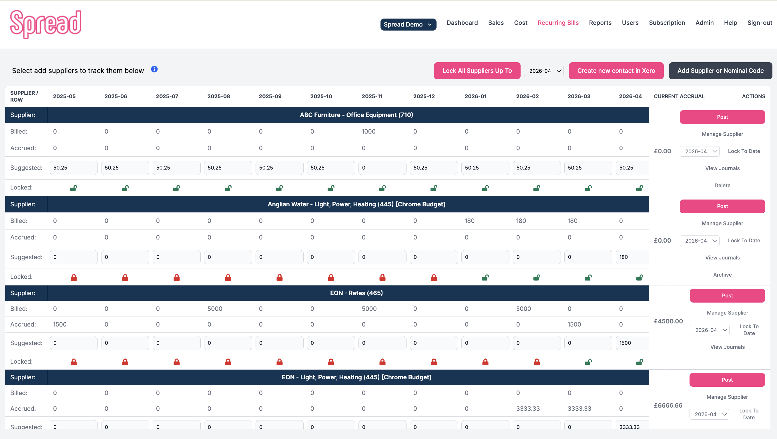Image resolution: width=777 pixels, height=439 pixels.
Task: Click Create new contact in Xero
Action: [x=616, y=71]
